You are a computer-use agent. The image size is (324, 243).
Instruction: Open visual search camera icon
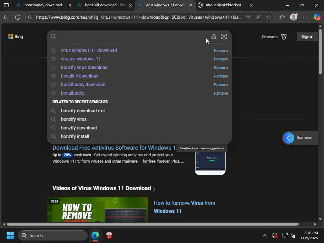224,37
